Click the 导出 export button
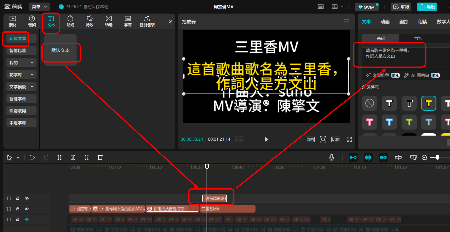 tap(427, 7)
